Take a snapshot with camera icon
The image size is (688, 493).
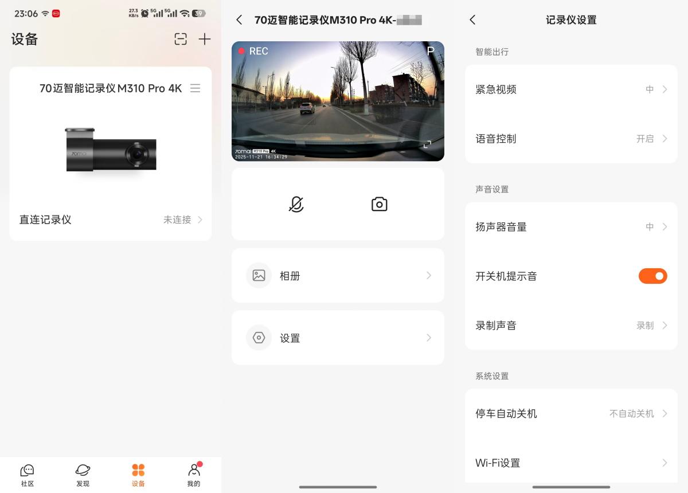tap(379, 204)
